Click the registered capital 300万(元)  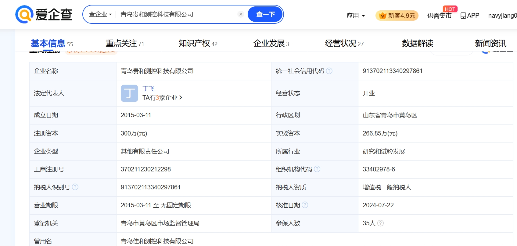point(134,133)
